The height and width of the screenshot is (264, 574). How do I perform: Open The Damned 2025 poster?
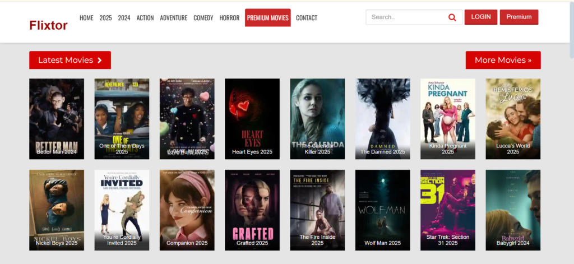(382, 119)
